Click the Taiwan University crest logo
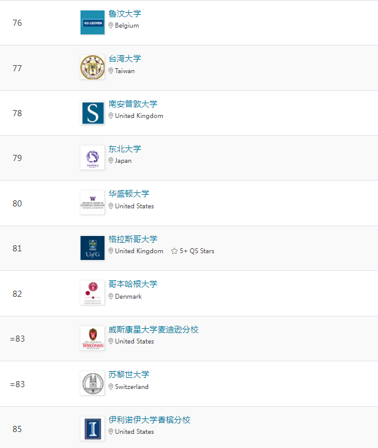The width and height of the screenshot is (378, 448). coord(92,68)
